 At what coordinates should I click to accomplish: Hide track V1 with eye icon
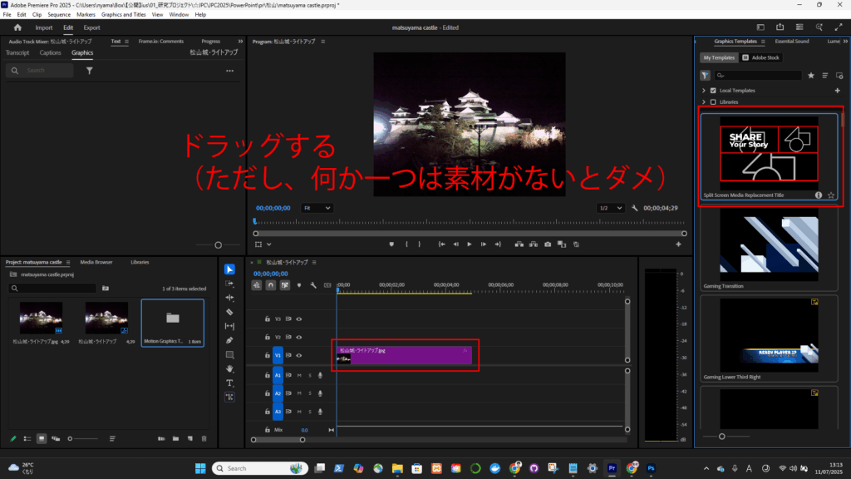pos(298,355)
